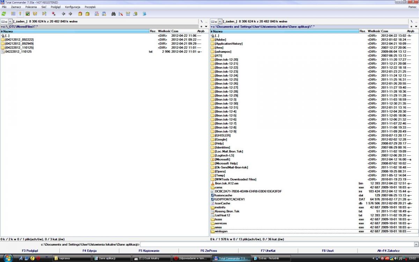Expand the left panel directory history arrow
The height and width of the screenshot is (262, 419).
point(206,27)
